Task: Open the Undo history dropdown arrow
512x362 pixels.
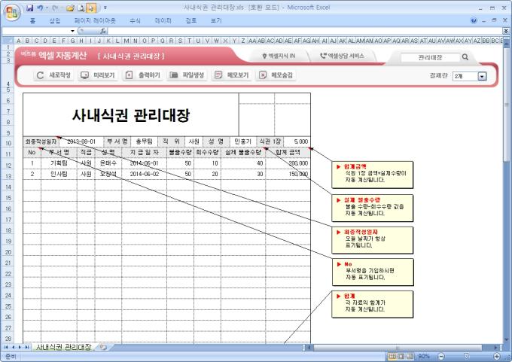Action: (47, 8)
